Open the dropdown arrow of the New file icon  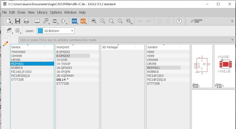click(x=12, y=24)
